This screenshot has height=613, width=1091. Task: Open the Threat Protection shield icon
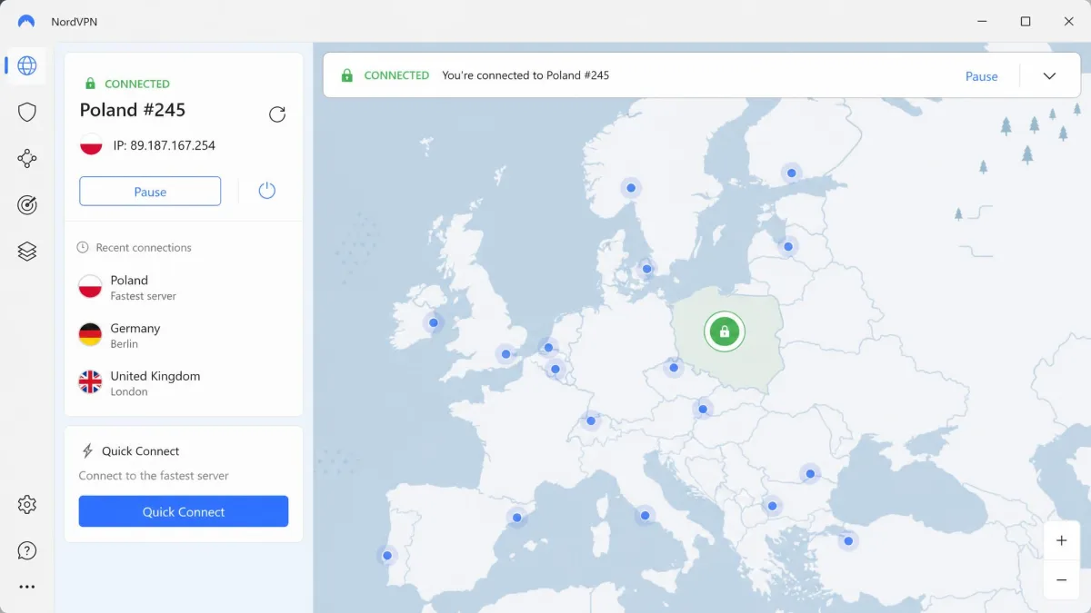[27, 112]
